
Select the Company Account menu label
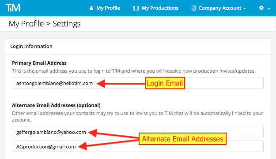(220, 8)
